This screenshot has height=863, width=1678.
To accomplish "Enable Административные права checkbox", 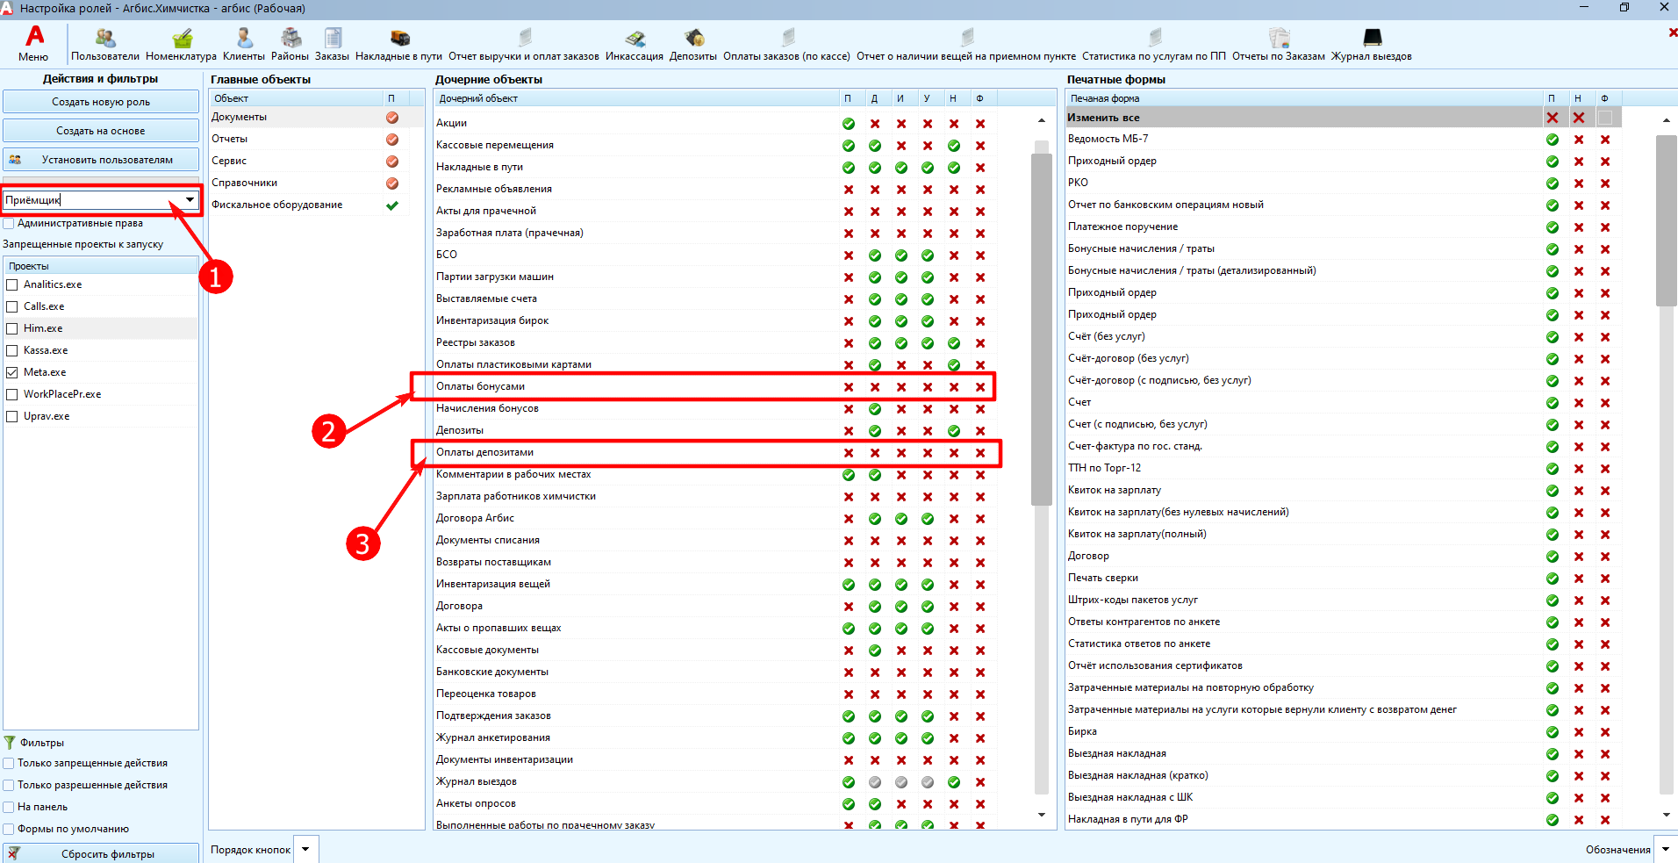I will (9, 223).
